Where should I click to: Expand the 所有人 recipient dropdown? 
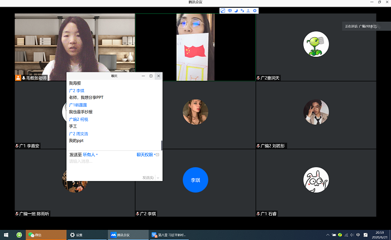[90, 154]
